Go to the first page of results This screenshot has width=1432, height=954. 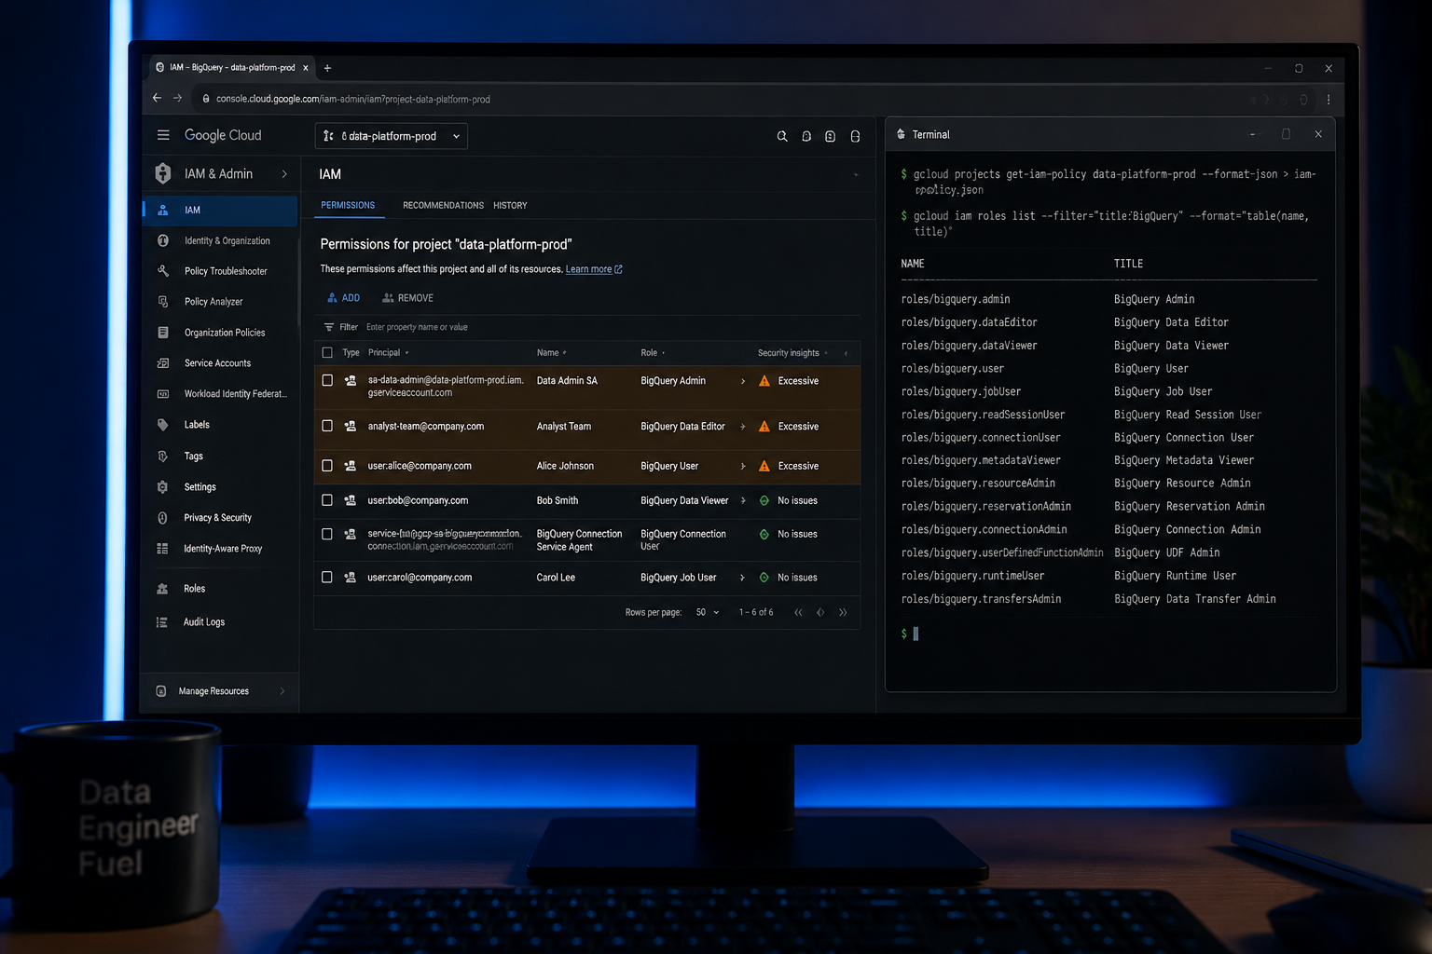click(x=798, y=612)
